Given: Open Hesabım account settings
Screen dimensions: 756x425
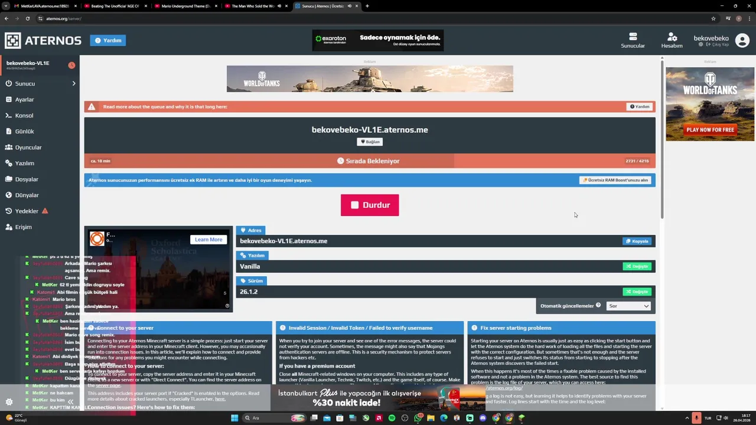Looking at the screenshot, I should pos(672,40).
